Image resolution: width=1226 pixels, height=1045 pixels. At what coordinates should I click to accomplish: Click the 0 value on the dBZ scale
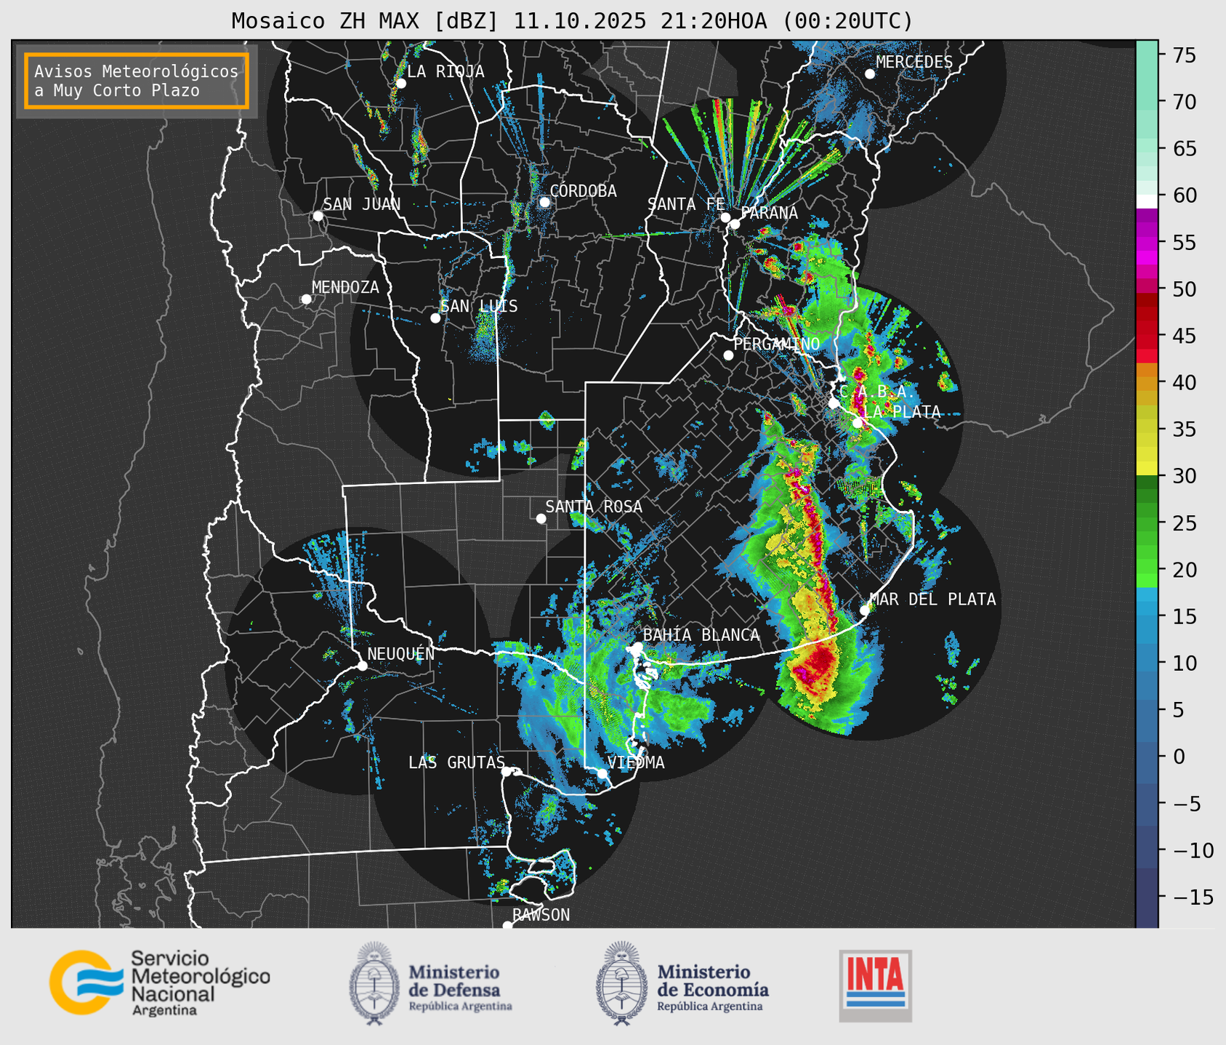tap(1179, 757)
